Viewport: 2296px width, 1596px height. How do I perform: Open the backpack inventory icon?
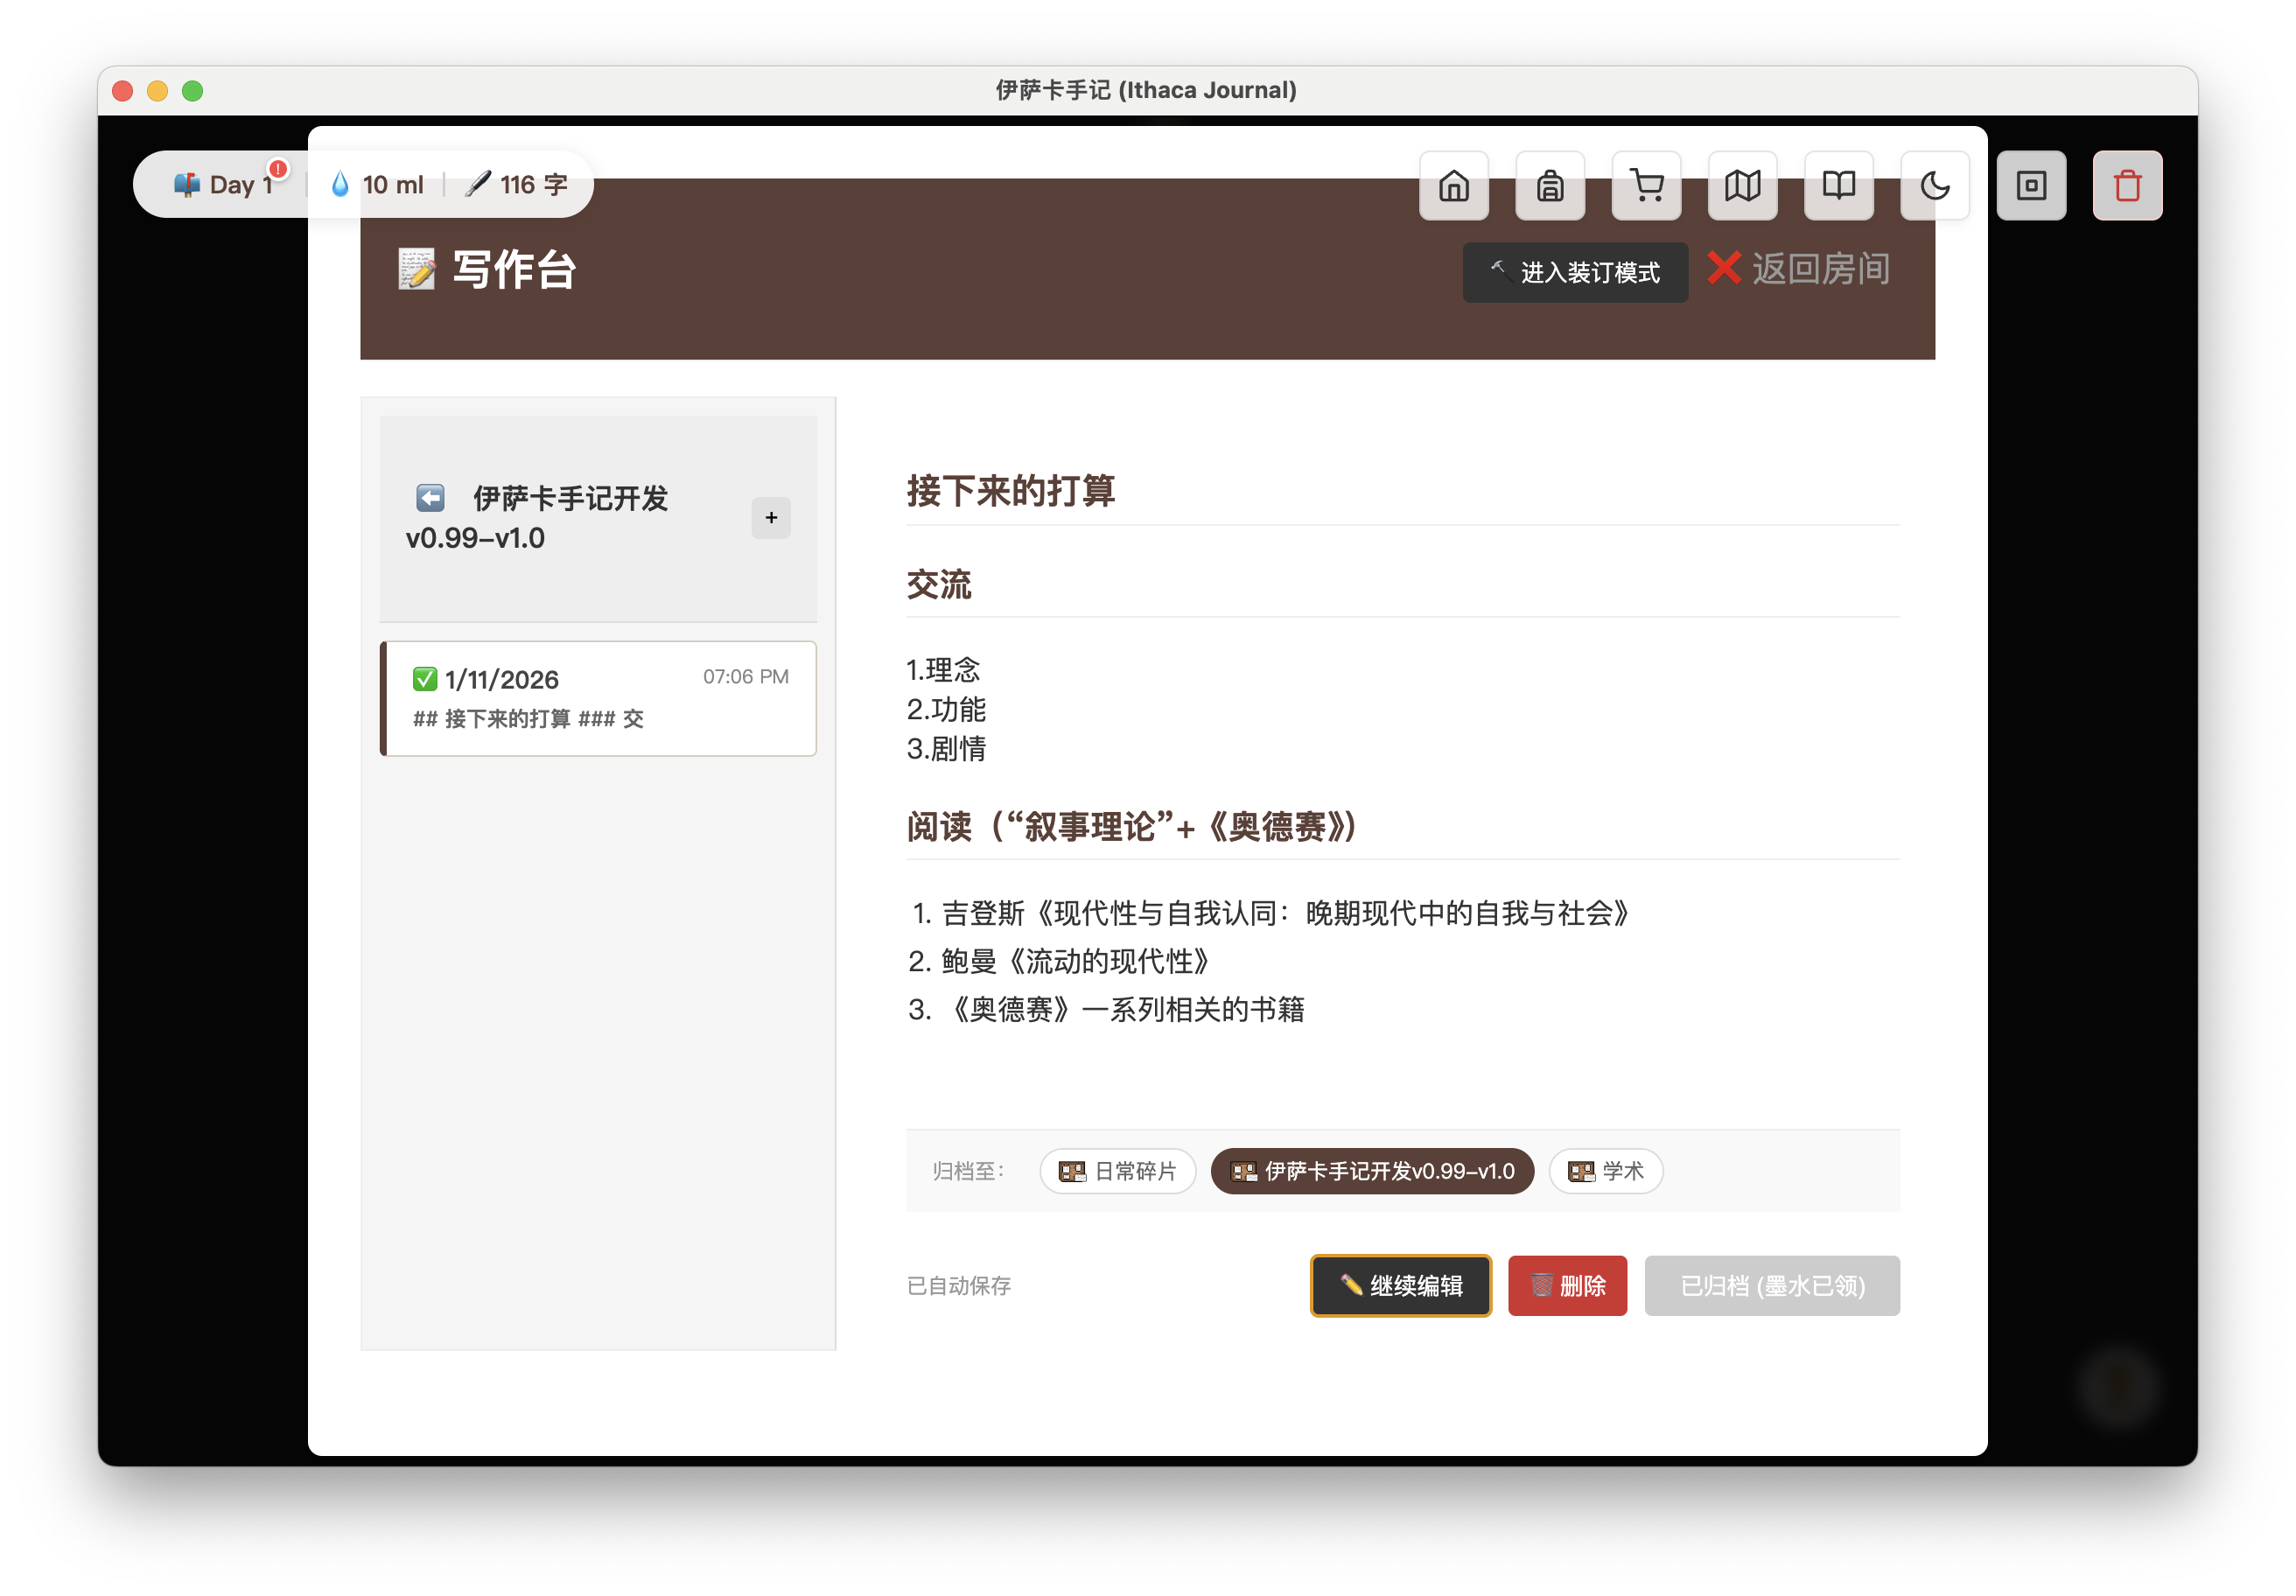click(x=1549, y=185)
